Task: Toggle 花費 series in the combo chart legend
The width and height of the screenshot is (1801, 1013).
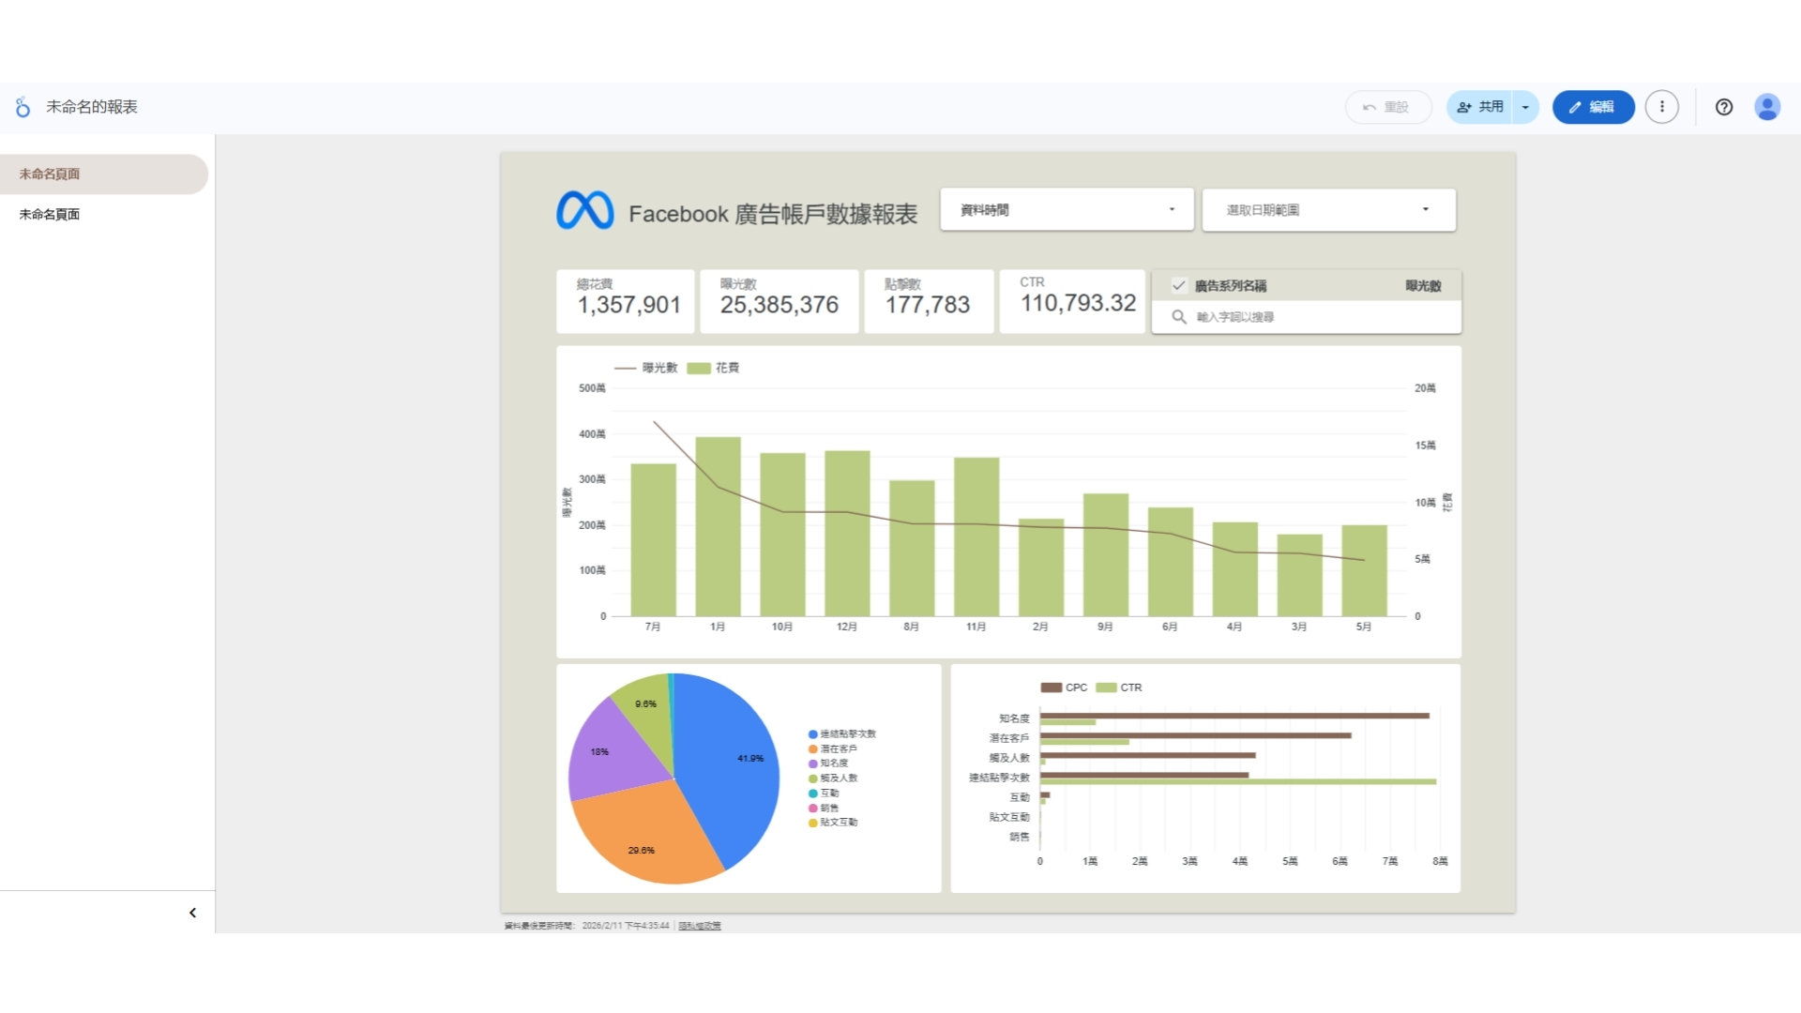Action: tap(715, 368)
